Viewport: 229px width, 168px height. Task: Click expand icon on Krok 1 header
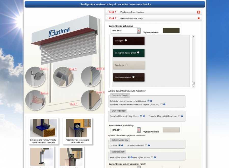click(x=199, y=12)
